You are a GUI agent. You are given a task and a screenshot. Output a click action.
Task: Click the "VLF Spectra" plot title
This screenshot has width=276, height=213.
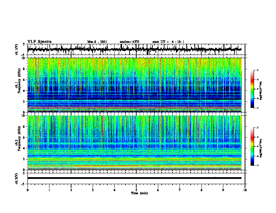click(39, 42)
